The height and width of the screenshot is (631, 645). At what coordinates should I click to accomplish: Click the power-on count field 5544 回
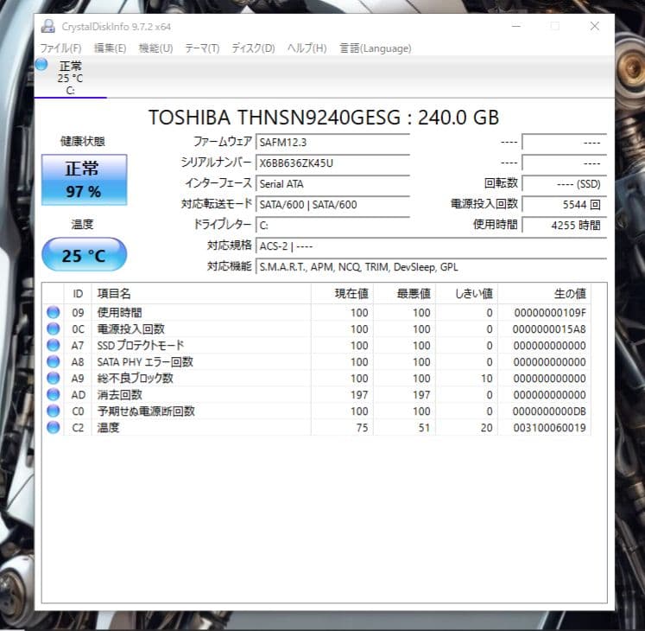coord(565,205)
